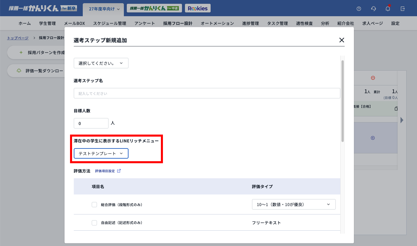
Task: Go to the オートメーション menu
Action: (217, 23)
